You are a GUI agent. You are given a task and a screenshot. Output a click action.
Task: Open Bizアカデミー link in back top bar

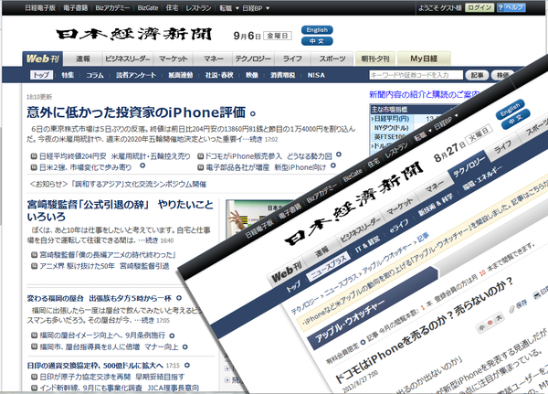112,8
